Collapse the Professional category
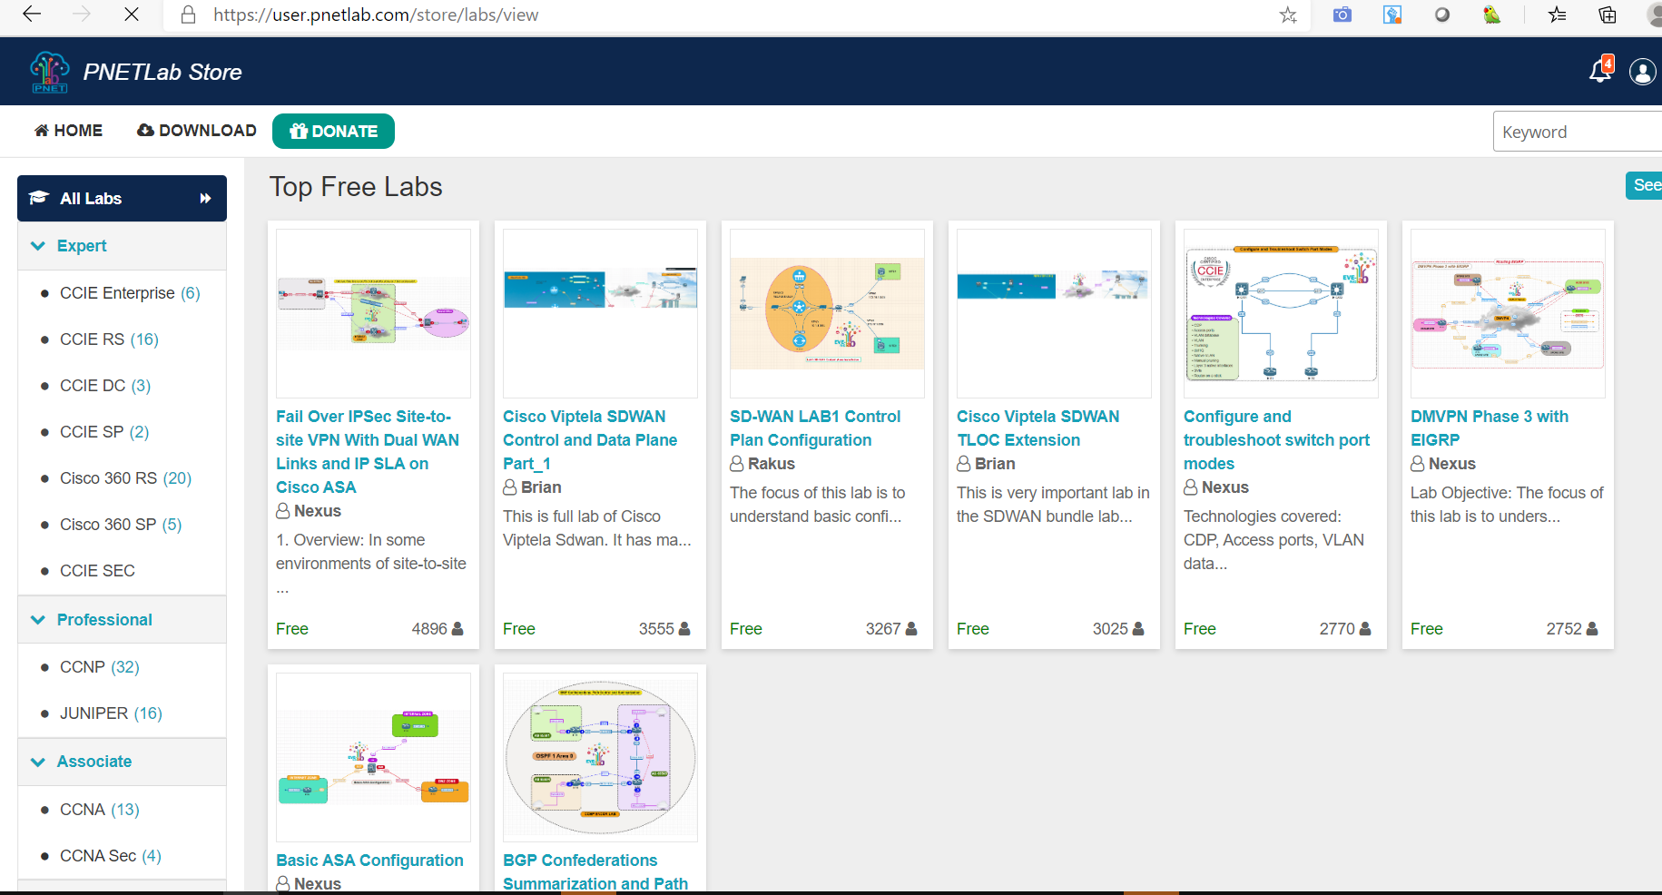Viewport: 1662px width, 895px height. [x=122, y=620]
